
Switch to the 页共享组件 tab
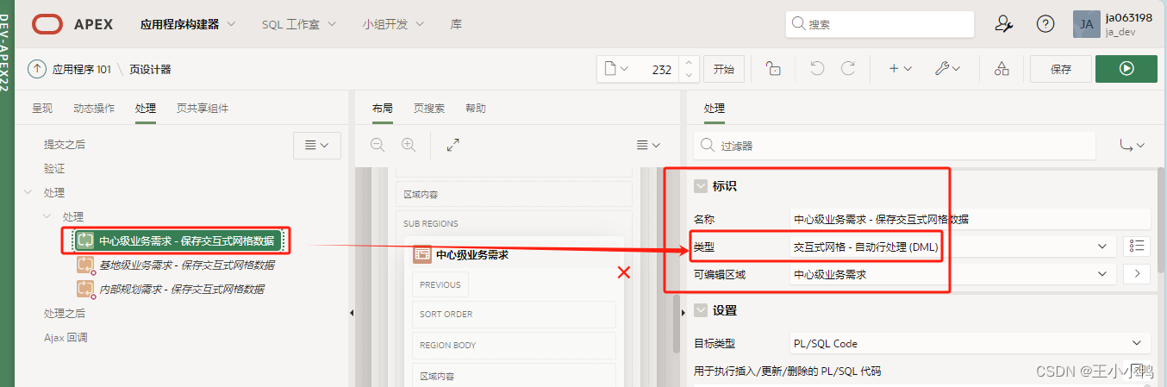(203, 108)
